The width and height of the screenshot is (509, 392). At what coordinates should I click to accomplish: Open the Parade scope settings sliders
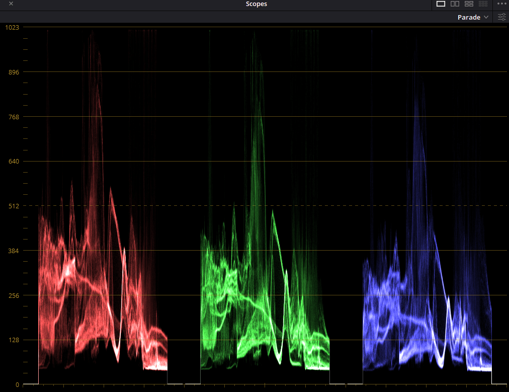502,17
